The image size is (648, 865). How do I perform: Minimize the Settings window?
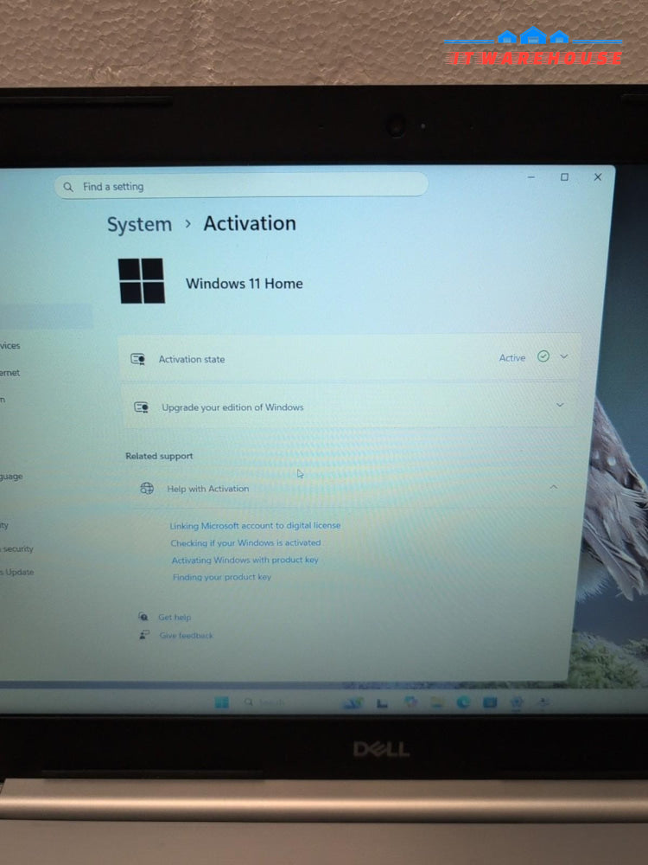[x=531, y=177]
